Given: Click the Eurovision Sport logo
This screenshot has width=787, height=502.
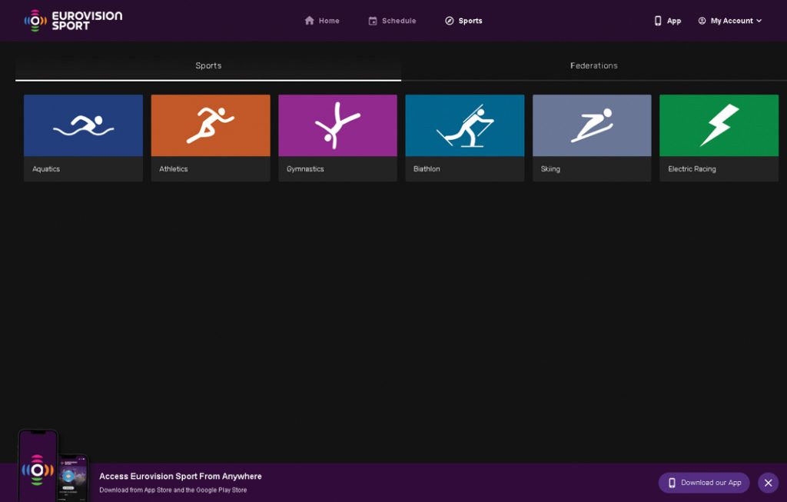Looking at the screenshot, I should pyautogui.click(x=73, y=21).
